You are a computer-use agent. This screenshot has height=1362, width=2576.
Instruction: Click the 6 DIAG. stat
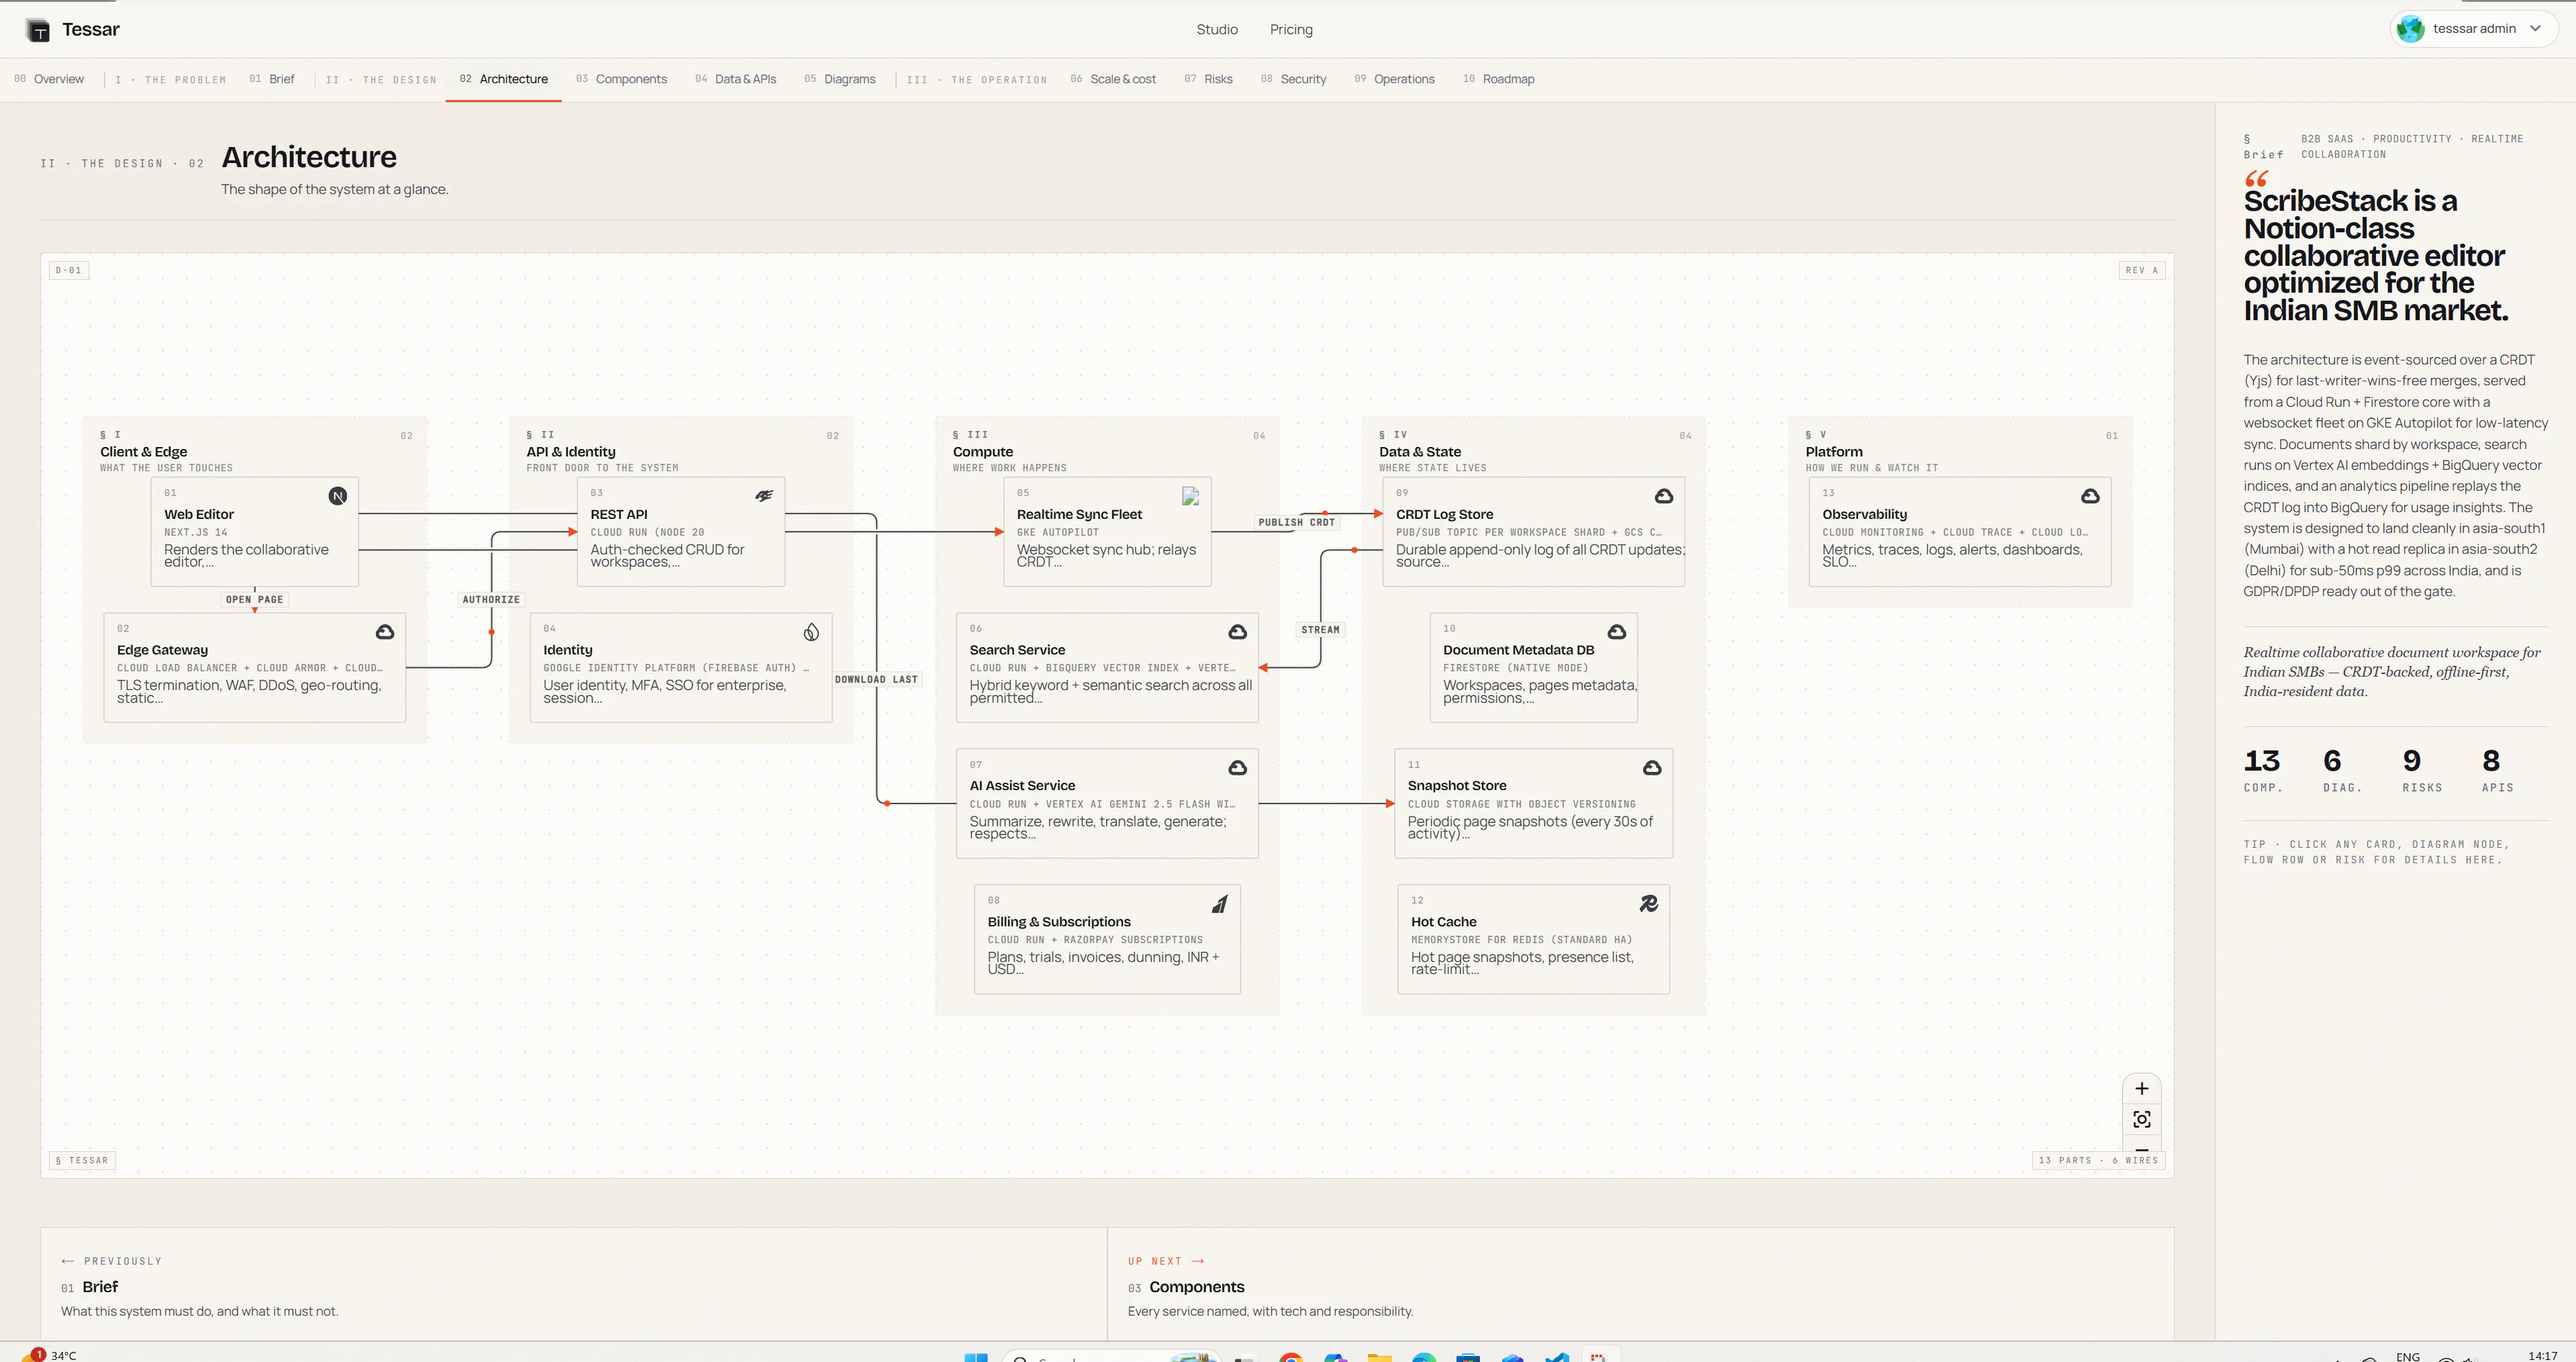[x=2342, y=770]
